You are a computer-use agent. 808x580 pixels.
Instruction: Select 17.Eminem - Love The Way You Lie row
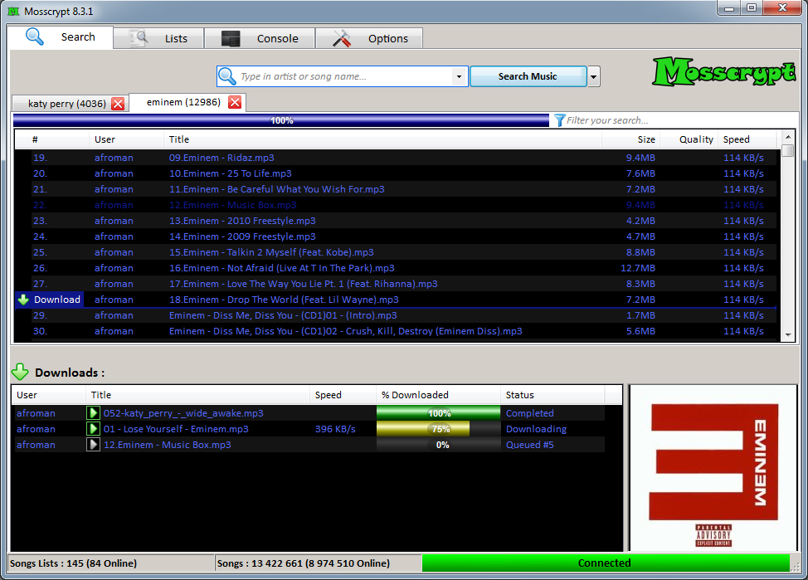pos(396,284)
